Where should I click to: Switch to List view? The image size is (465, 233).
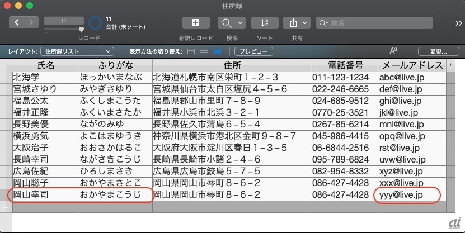pyautogui.click(x=204, y=51)
